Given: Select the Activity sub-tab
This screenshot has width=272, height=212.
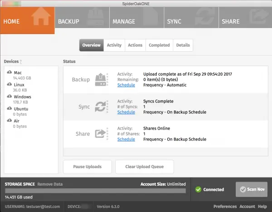Looking at the screenshot, I should [114, 45].
